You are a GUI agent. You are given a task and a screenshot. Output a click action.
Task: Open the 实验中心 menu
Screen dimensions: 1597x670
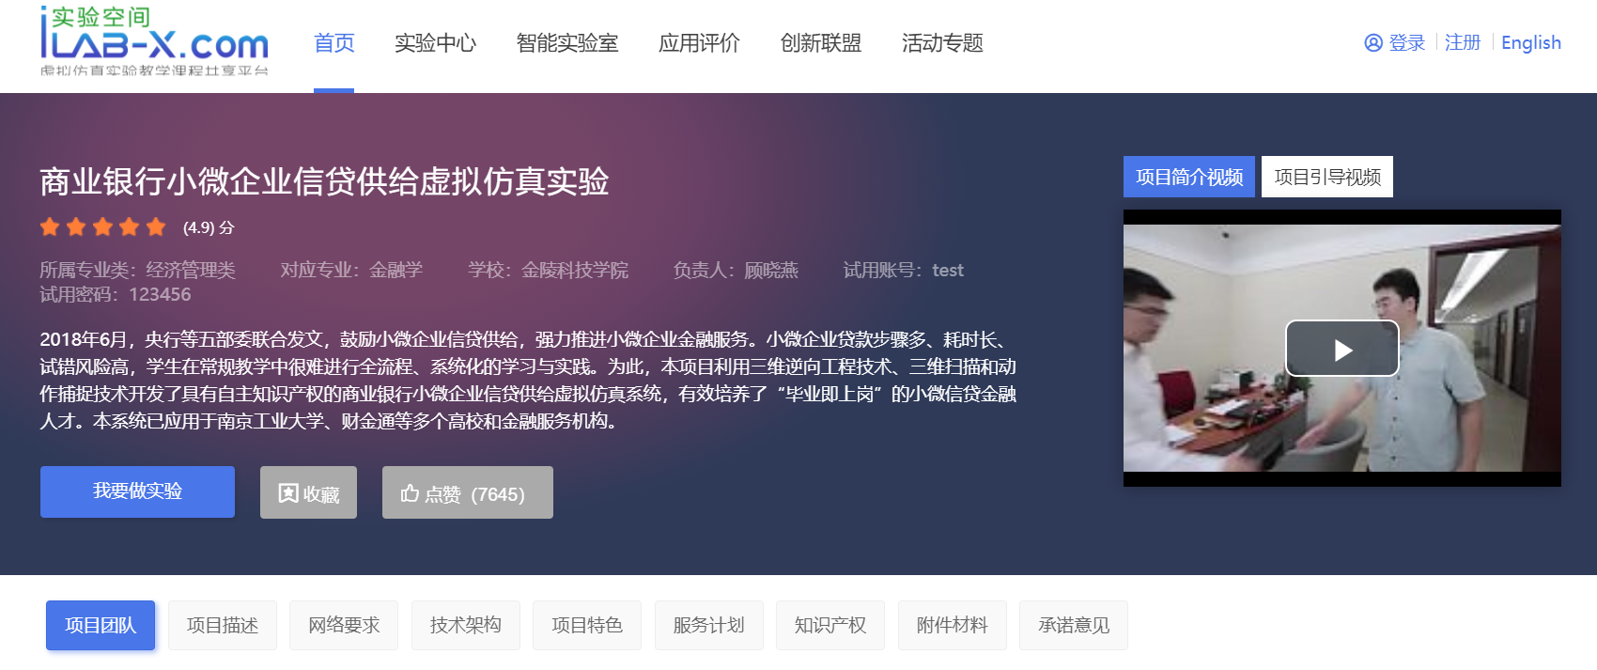435,43
